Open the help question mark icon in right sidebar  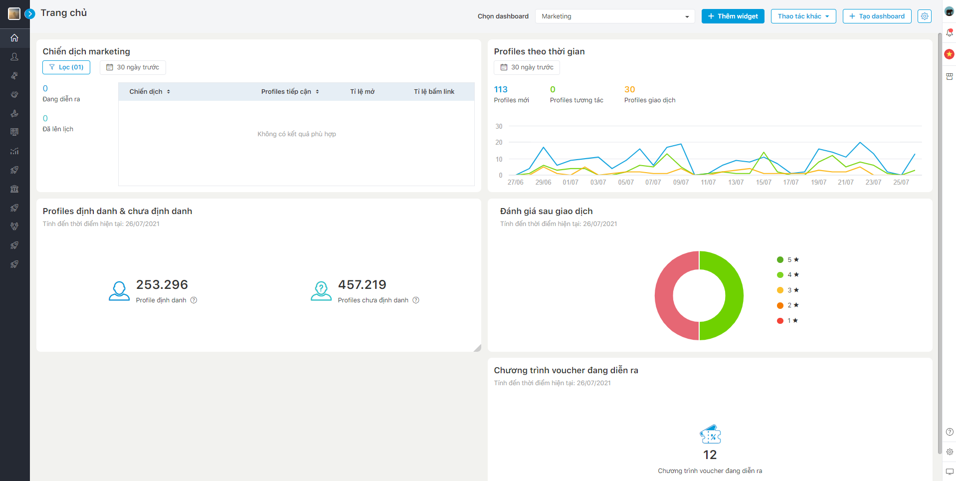(x=950, y=432)
